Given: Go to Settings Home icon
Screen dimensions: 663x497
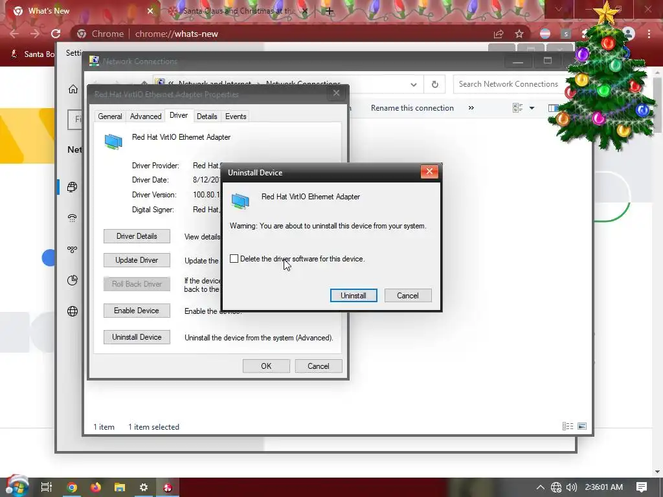Looking at the screenshot, I should (x=73, y=89).
